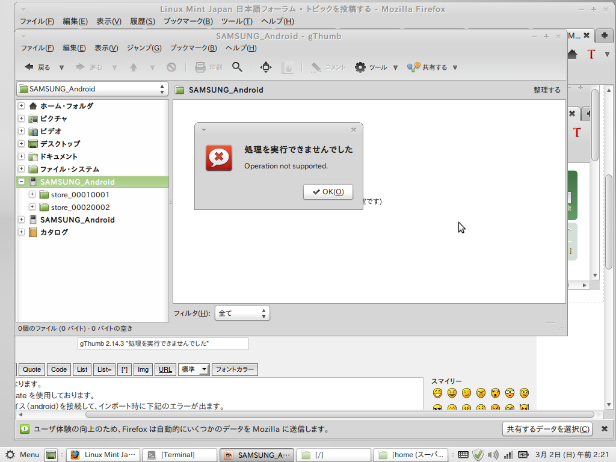Open gThumb 表示(V) menu
This screenshot has width=616, height=462.
tap(106, 48)
